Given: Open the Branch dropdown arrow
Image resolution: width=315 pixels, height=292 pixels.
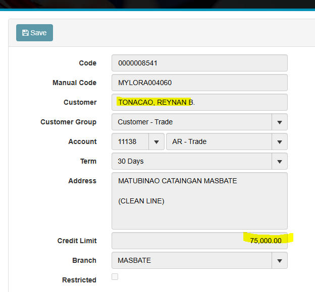Looking at the screenshot, I should (x=279, y=260).
